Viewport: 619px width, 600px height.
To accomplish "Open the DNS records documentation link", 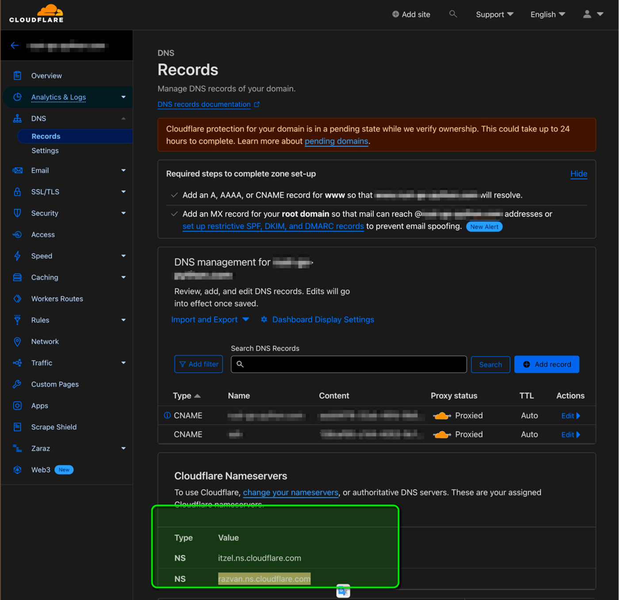I will (204, 104).
